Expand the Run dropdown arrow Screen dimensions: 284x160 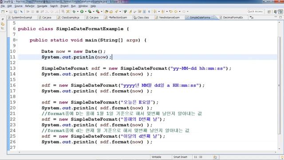point(86,12)
